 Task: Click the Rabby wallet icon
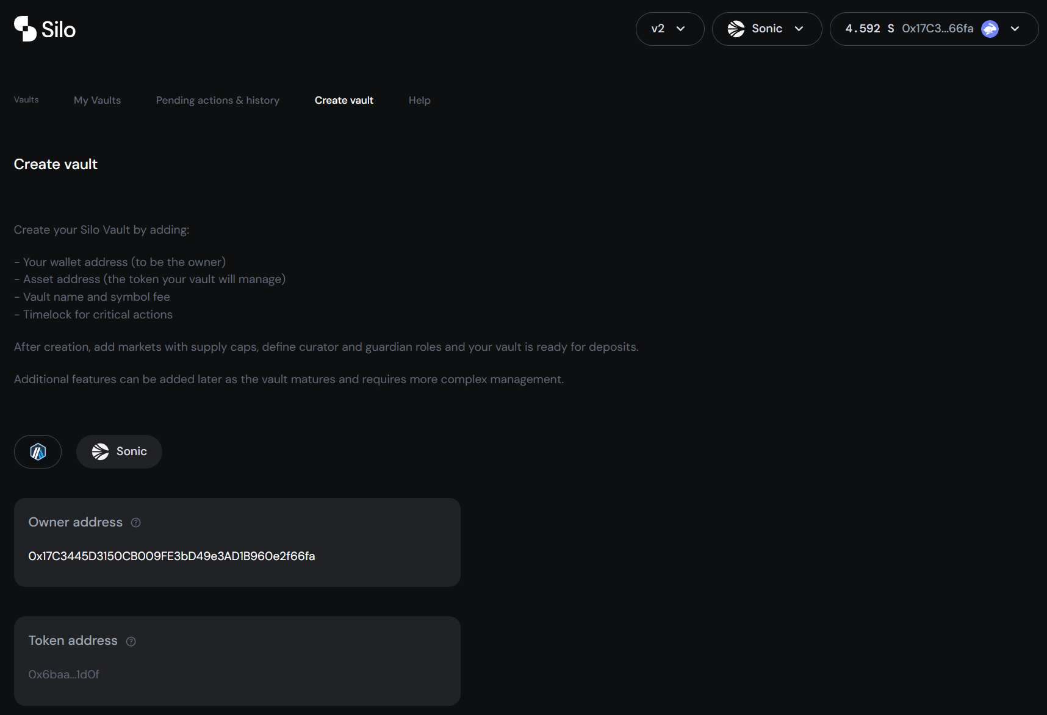tap(990, 29)
